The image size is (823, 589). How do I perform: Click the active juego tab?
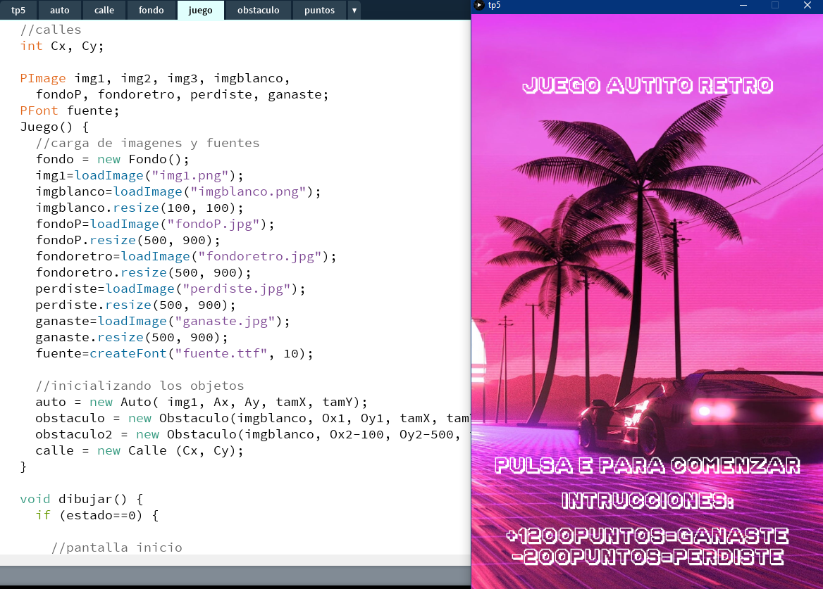pos(200,10)
